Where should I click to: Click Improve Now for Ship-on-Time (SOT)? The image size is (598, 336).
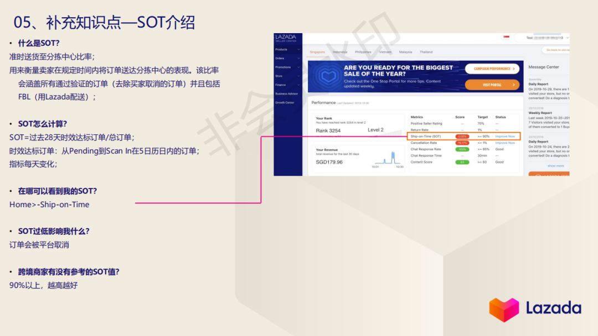(x=505, y=136)
